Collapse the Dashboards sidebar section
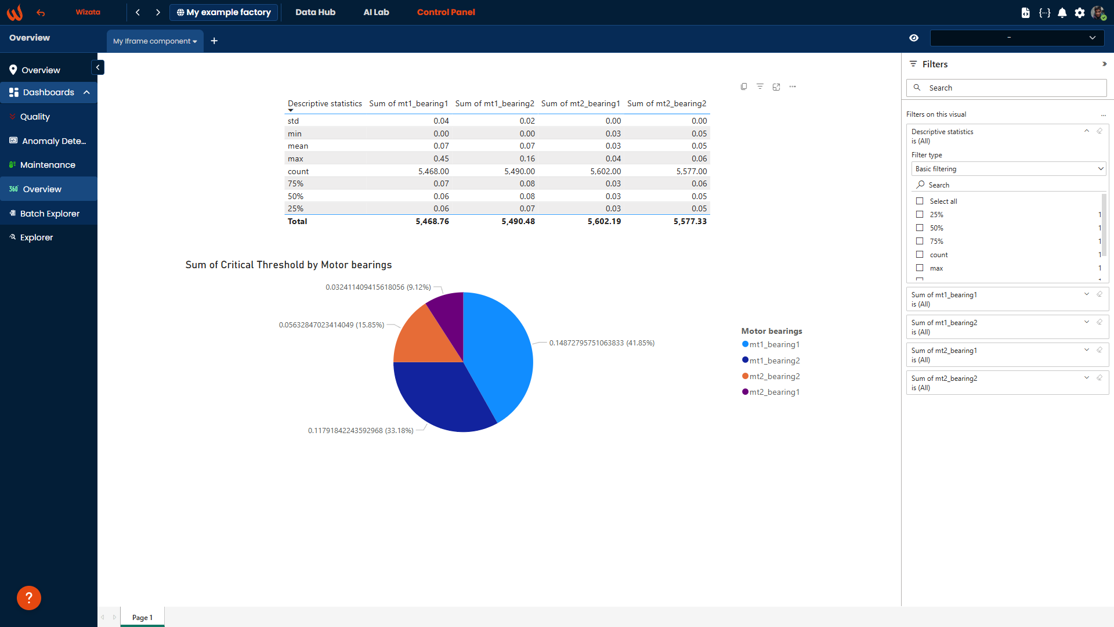The width and height of the screenshot is (1114, 627). [x=86, y=92]
